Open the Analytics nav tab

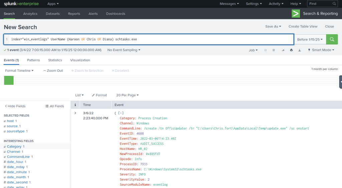(x=30, y=14)
